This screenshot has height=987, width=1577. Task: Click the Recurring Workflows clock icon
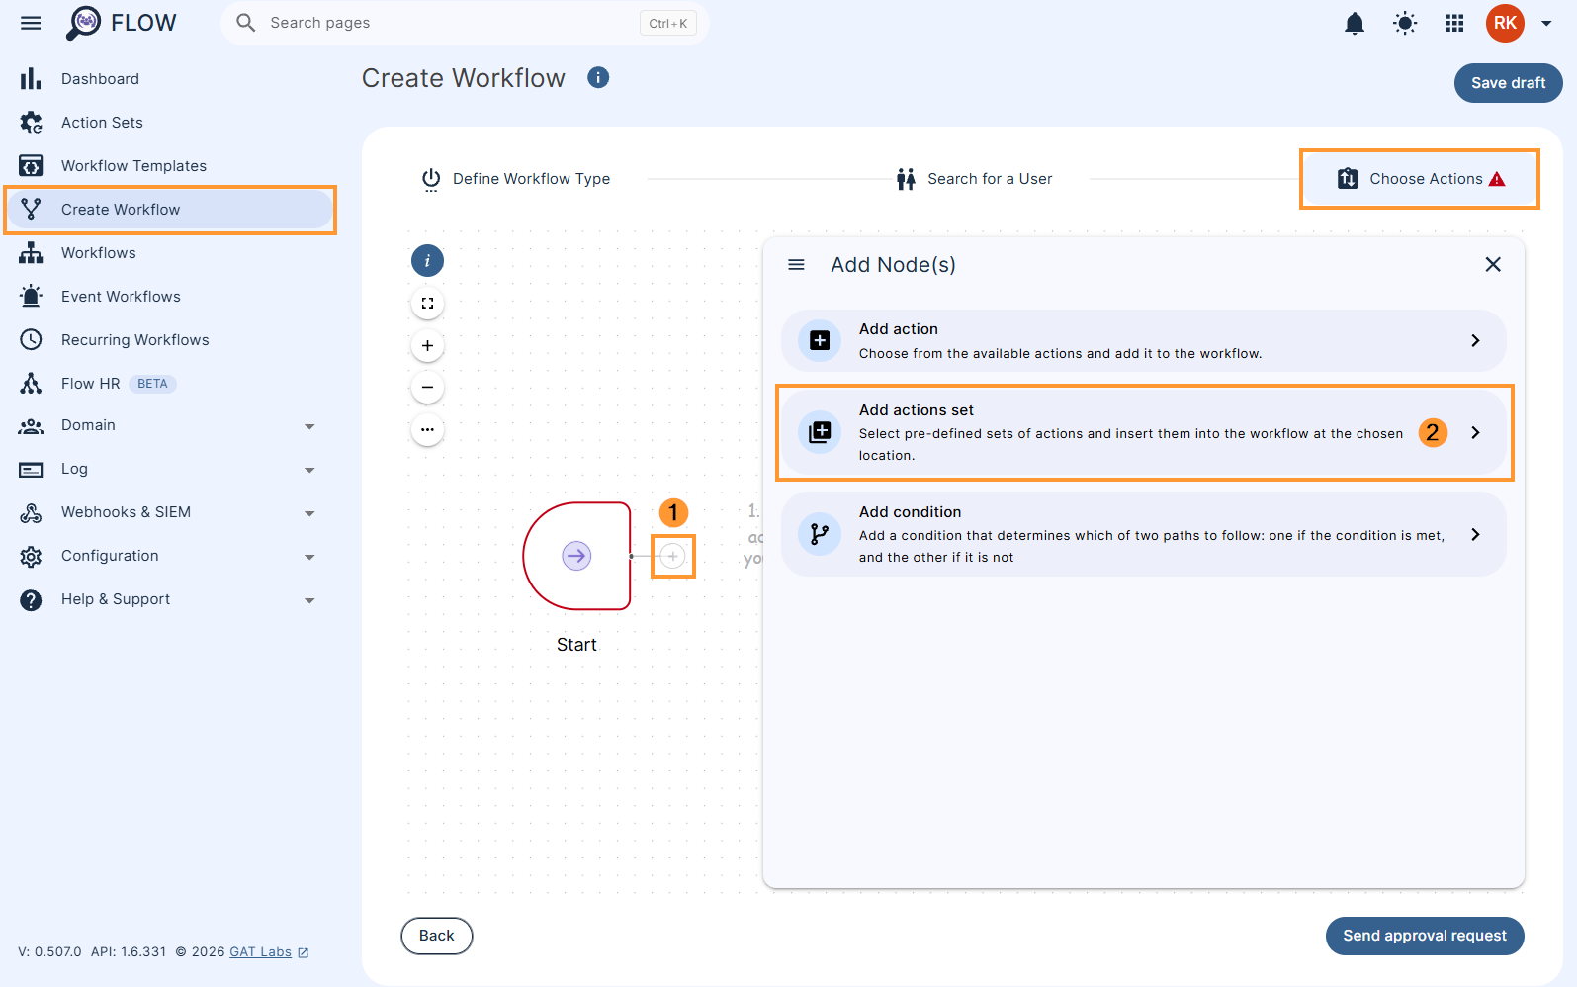point(31,340)
